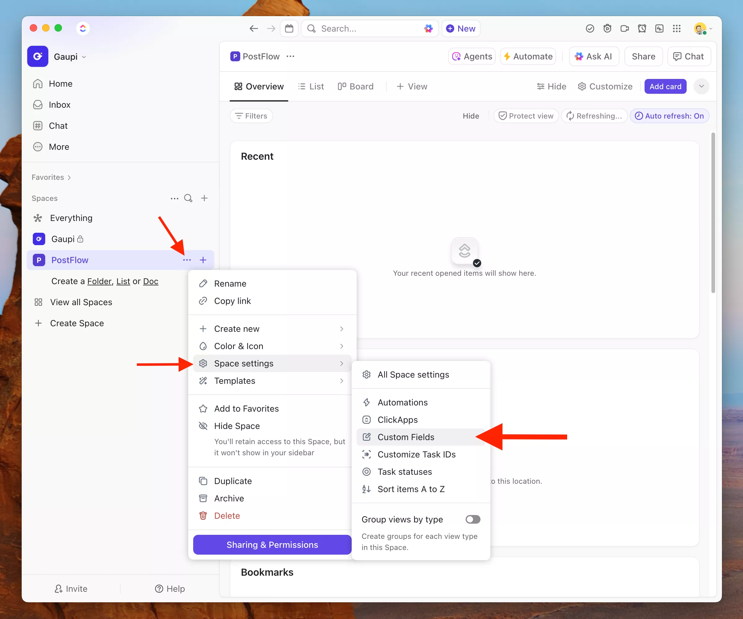Viewport: 743px width, 619px height.
Task: Choose Copy link in the context menu
Action: (x=272, y=301)
